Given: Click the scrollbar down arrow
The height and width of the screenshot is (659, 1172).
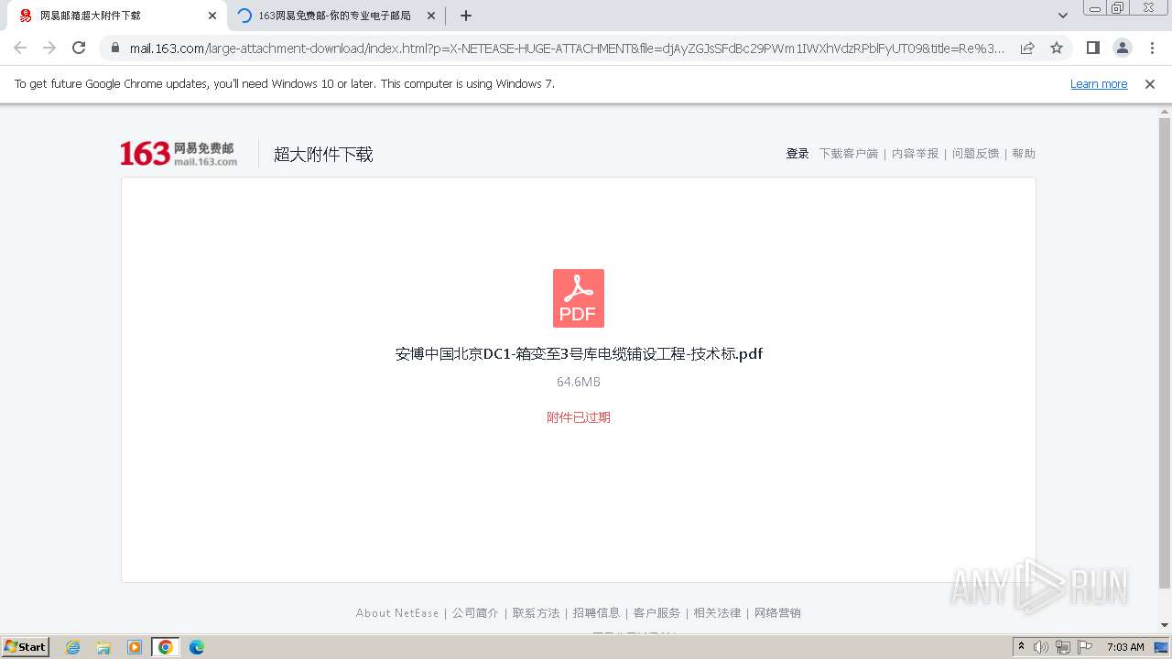Looking at the screenshot, I should (1165, 625).
